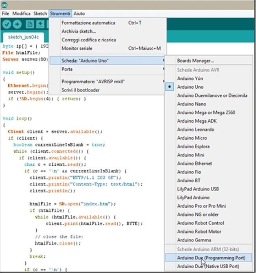Choose Correggi codifica e ricarica
The image size is (256, 273).
pos(107,40)
